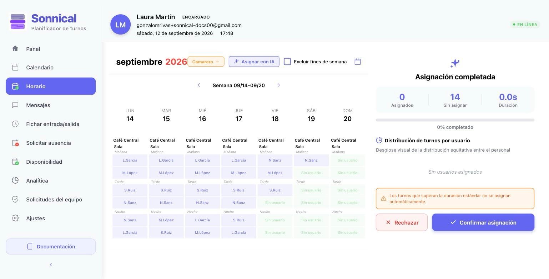Click the Rechazar button
Viewport: 549px width, 279px height.
click(x=402, y=222)
